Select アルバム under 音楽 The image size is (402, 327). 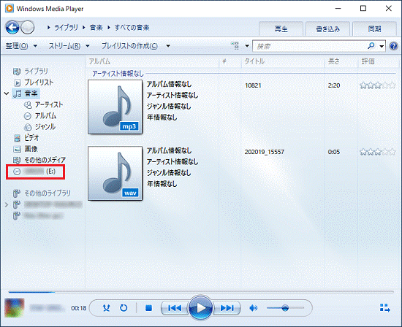(x=45, y=116)
